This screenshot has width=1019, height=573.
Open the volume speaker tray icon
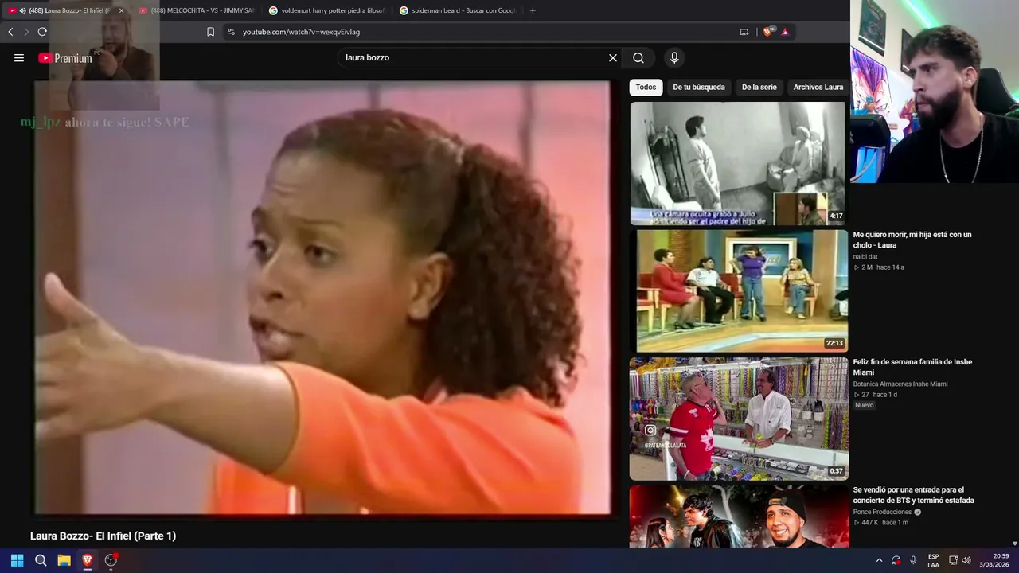click(x=966, y=560)
